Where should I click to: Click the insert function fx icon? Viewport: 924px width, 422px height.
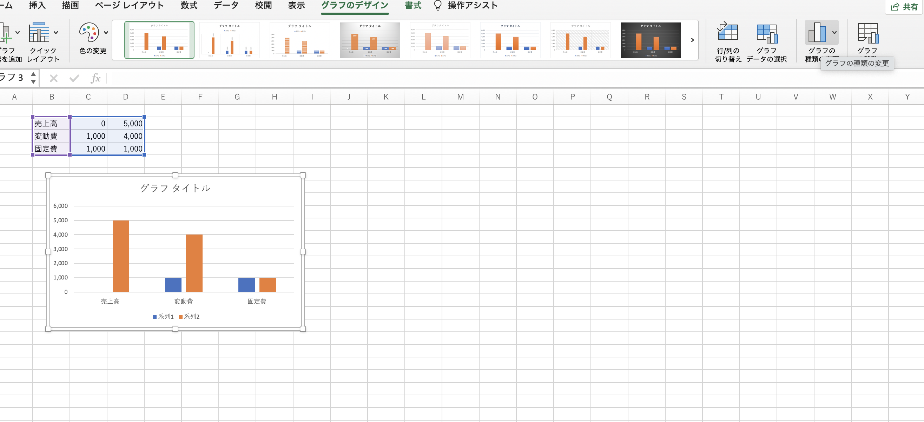pos(95,78)
